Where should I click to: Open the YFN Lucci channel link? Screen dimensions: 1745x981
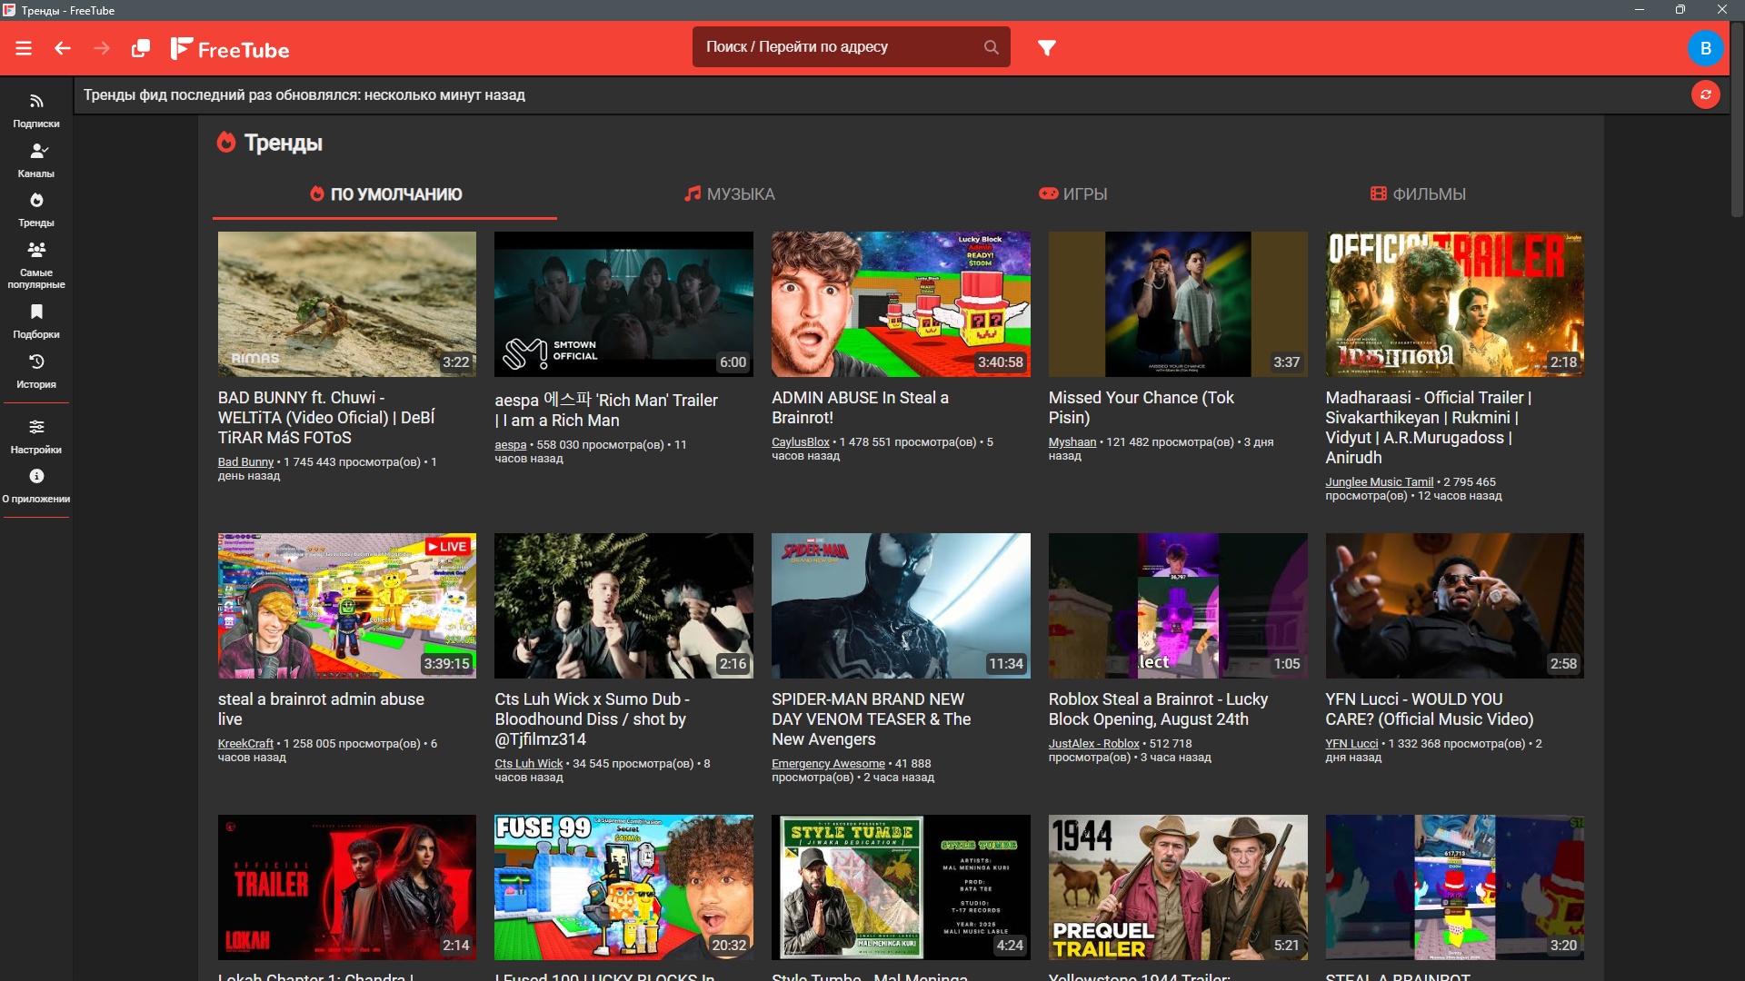click(x=1351, y=744)
